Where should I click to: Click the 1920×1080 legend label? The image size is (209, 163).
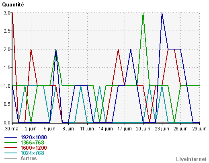[34, 137]
